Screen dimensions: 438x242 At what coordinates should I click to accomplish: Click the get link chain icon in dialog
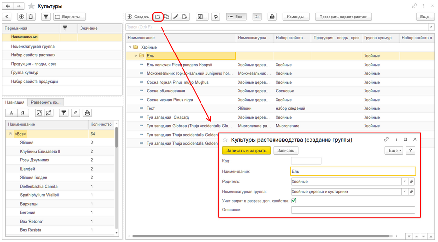(386, 140)
